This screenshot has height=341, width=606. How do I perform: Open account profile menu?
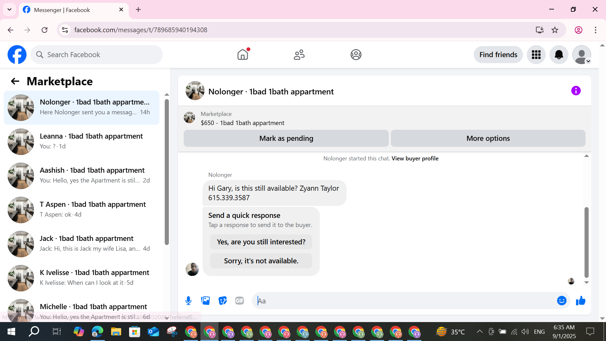click(581, 55)
